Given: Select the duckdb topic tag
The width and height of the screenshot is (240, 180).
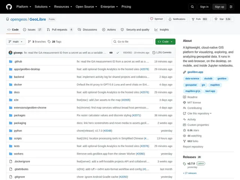Looking at the screenshot, I should 208,78.
